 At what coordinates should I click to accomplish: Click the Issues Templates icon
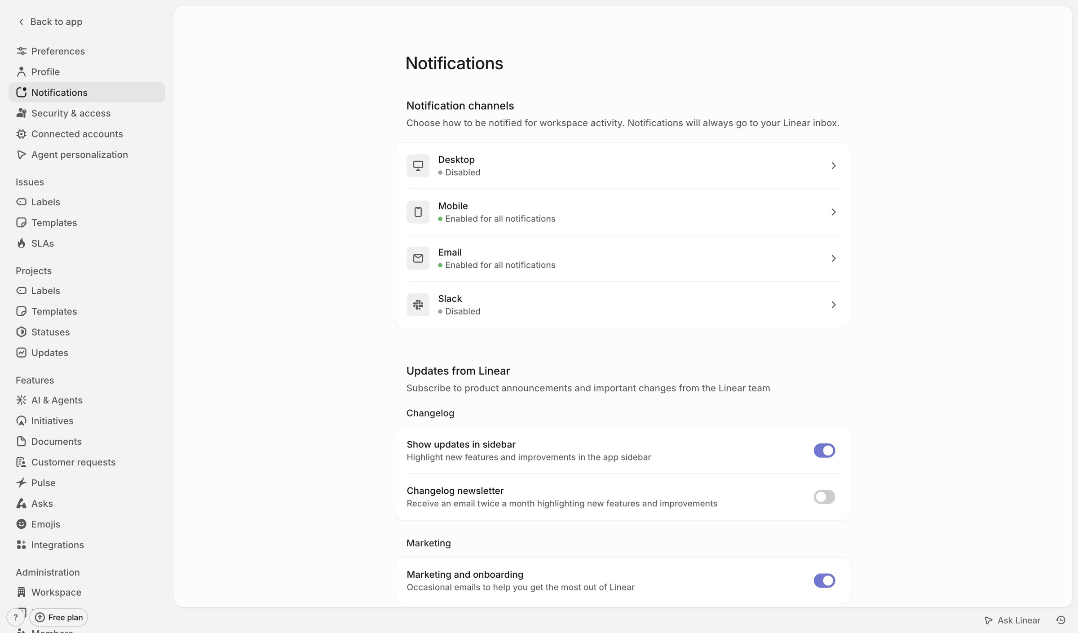click(x=21, y=223)
